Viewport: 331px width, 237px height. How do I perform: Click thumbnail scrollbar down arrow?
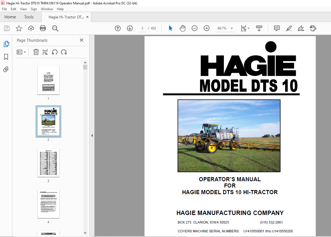tap(85, 233)
